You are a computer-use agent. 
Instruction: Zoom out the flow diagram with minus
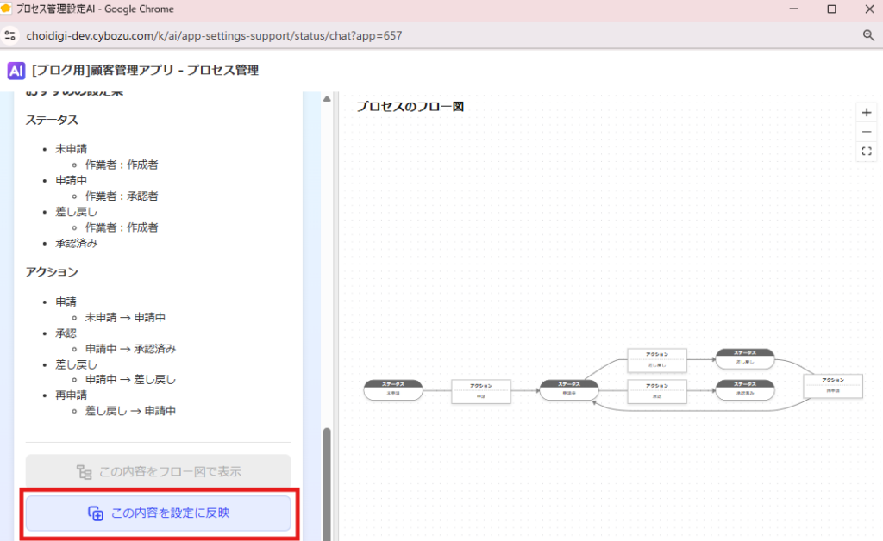pyautogui.click(x=867, y=132)
